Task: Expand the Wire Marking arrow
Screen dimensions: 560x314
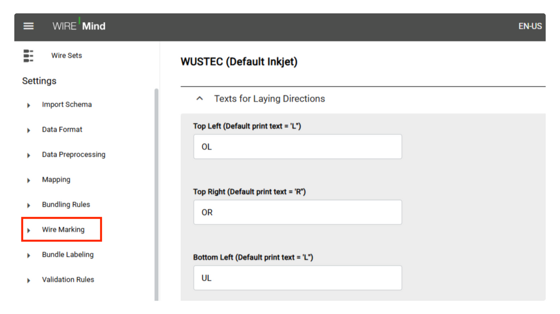Action: [x=28, y=230]
